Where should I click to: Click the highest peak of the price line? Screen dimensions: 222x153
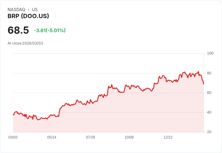pos(198,72)
